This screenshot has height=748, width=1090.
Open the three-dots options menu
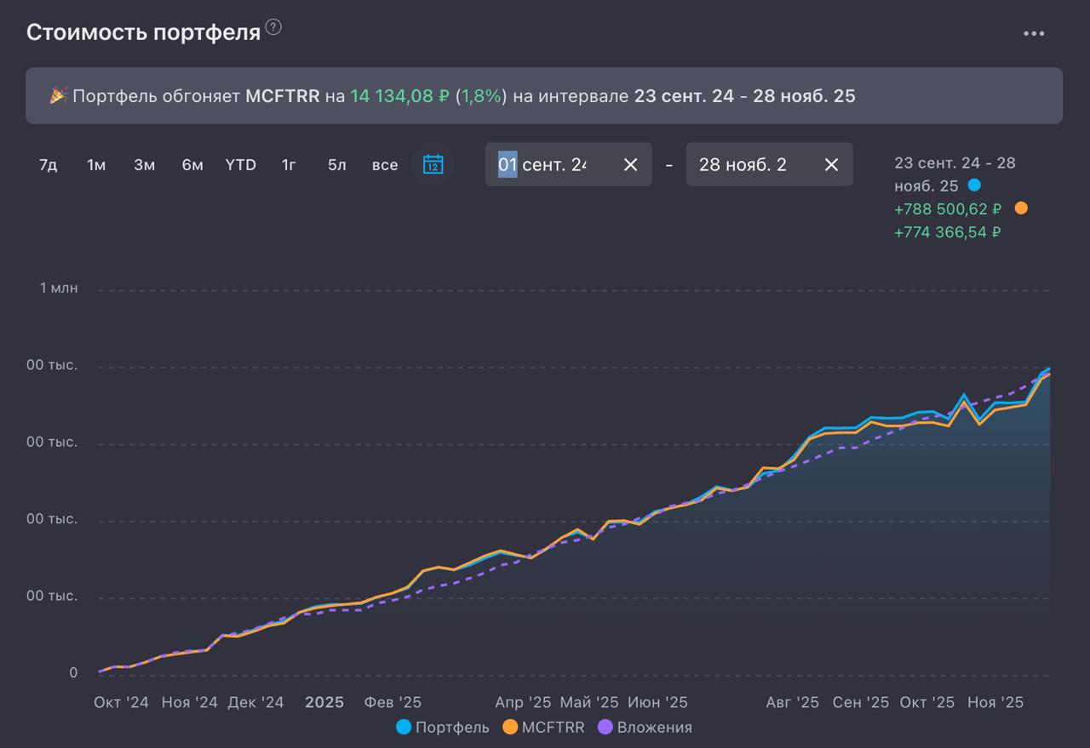point(1034,34)
